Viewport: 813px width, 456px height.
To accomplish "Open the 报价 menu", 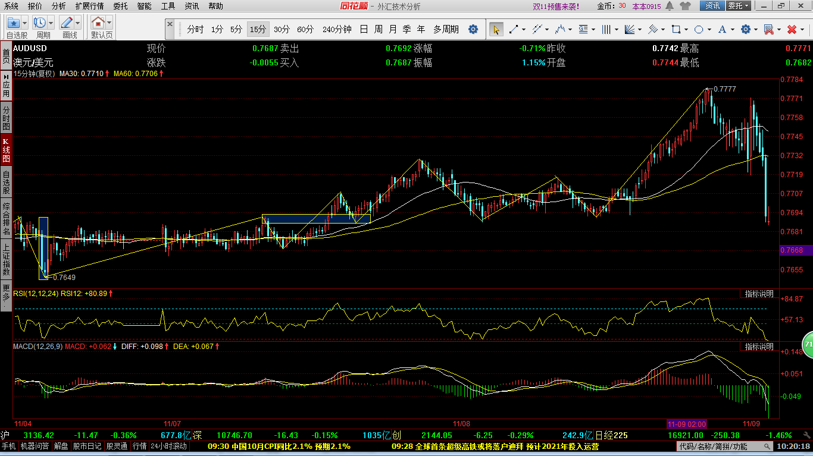I will [35, 6].
